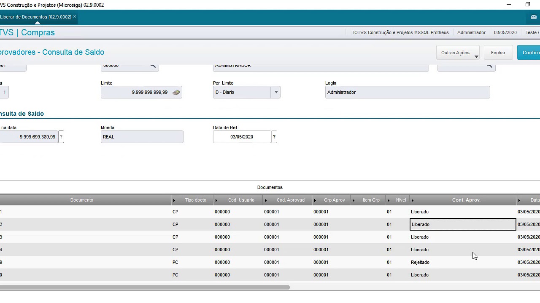Viewport: 540px width, 303px height.
Task: Click the magnifier icon in the far-right field
Action: click(489, 66)
